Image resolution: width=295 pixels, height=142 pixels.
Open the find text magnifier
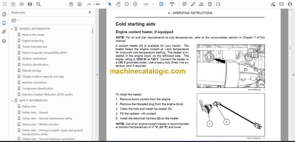39,4
